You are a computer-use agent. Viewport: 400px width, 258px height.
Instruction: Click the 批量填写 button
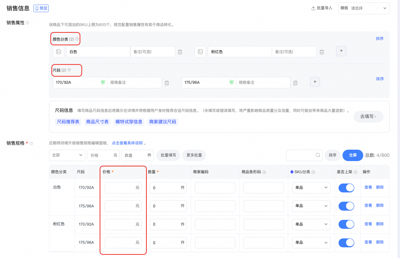[x=168, y=155]
